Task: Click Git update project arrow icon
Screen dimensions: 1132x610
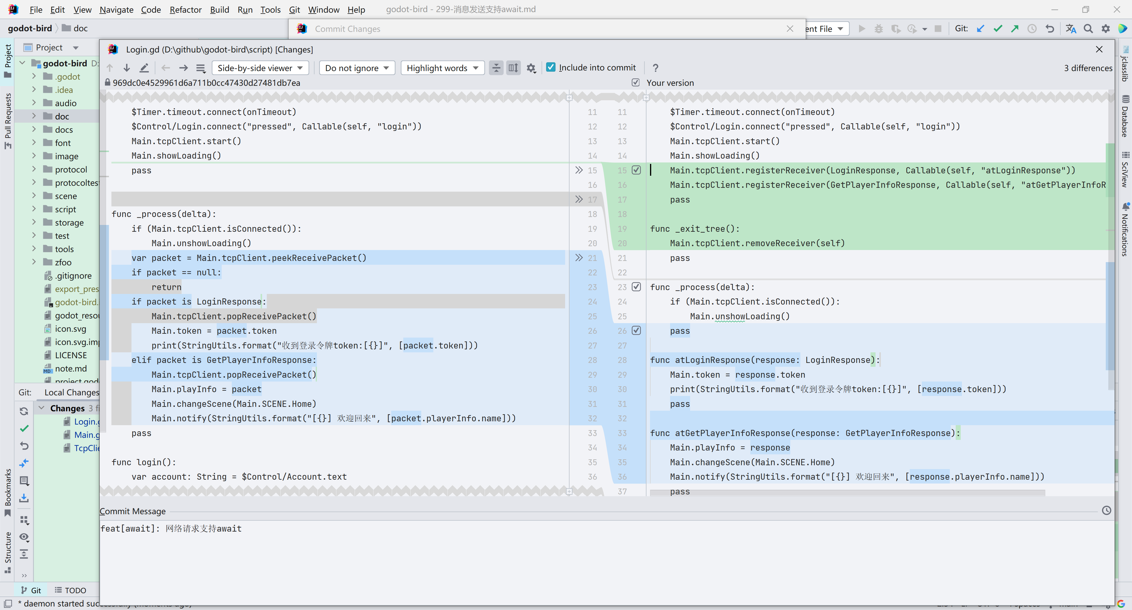Action: tap(980, 29)
